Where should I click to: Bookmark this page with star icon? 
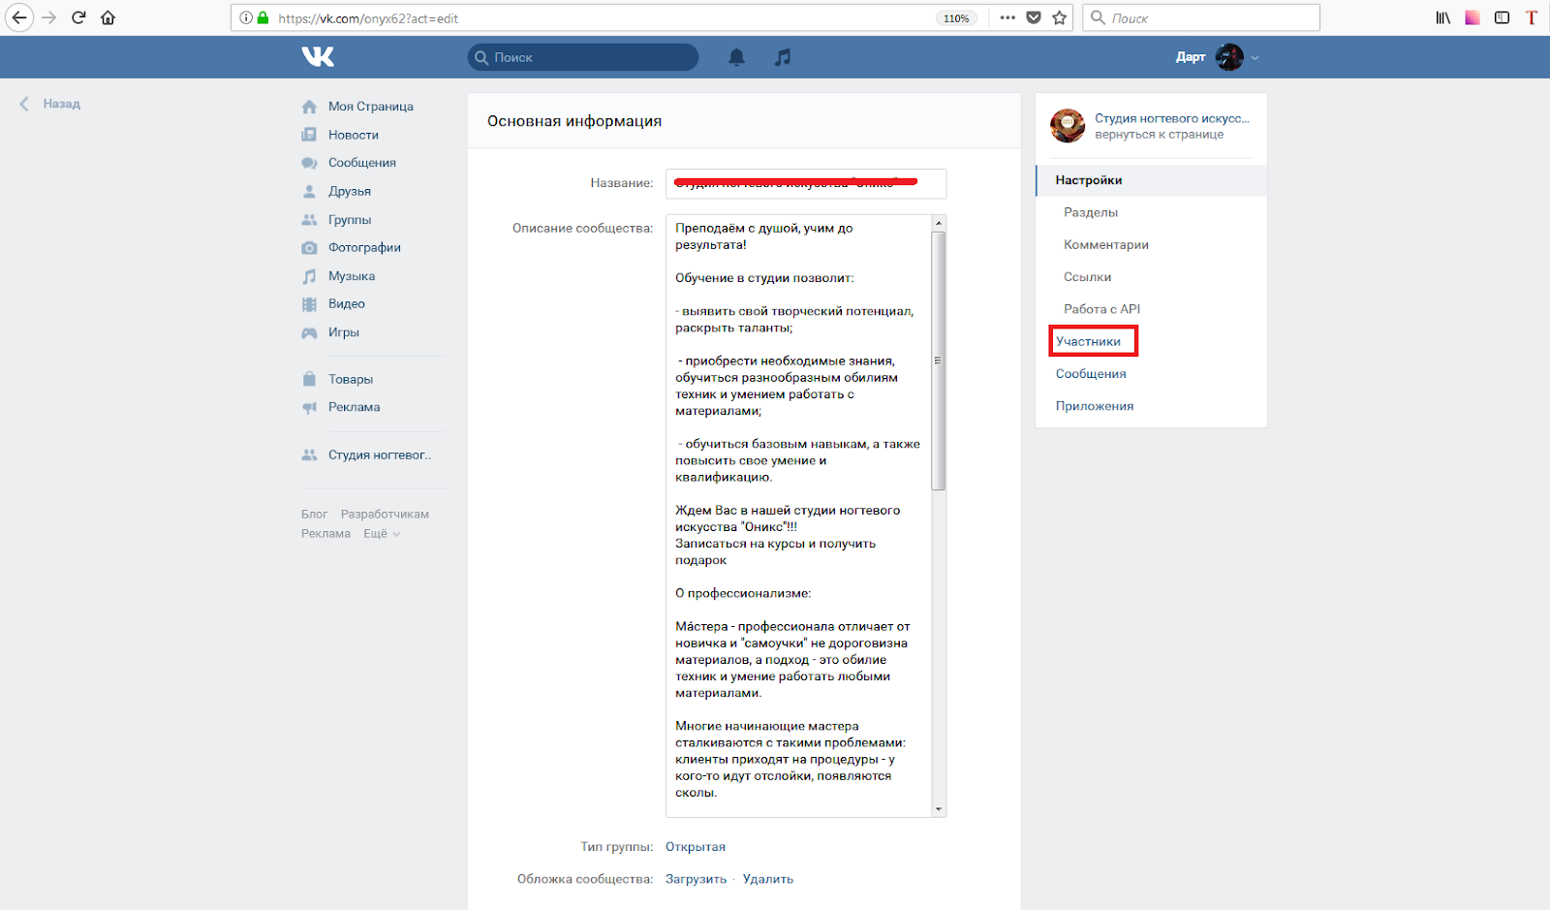tap(1060, 17)
